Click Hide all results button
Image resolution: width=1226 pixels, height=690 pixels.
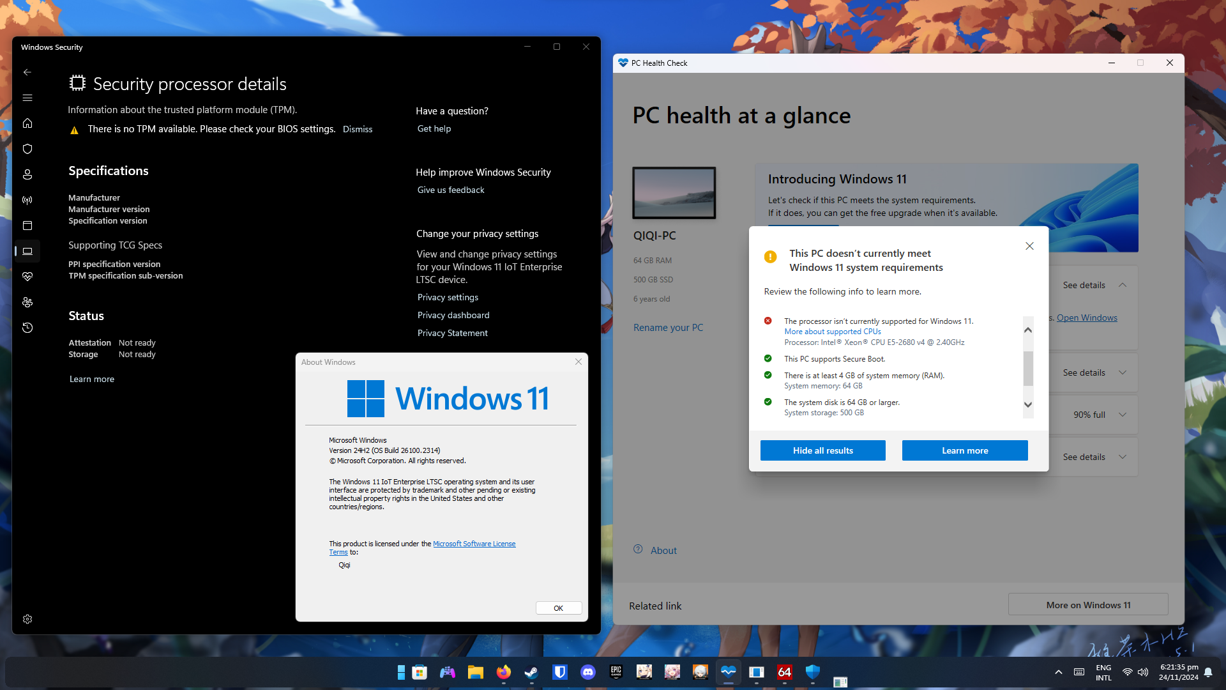823,450
